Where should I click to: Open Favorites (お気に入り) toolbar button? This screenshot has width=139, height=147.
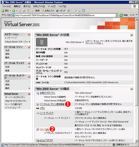(48, 11)
